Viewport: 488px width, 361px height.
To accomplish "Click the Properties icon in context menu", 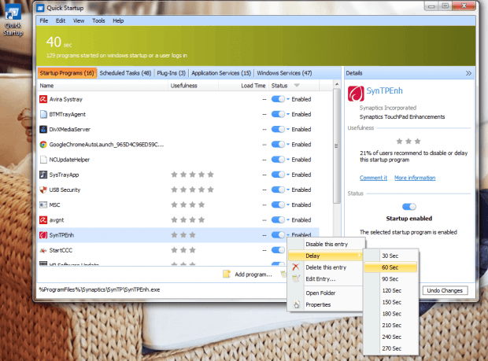I will click(296, 304).
